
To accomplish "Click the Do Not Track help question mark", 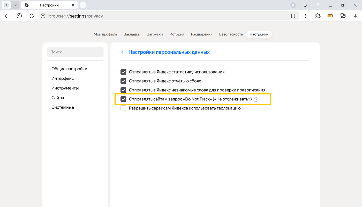I will click(256, 100).
